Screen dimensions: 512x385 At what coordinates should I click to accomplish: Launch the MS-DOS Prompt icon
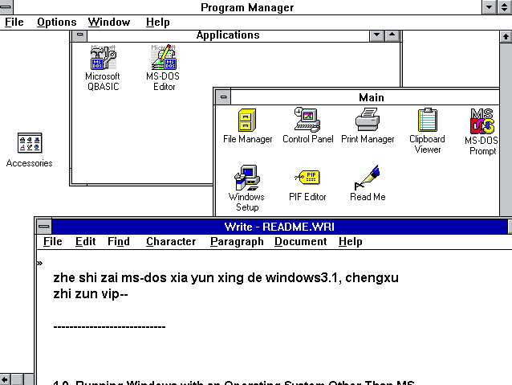click(482, 121)
